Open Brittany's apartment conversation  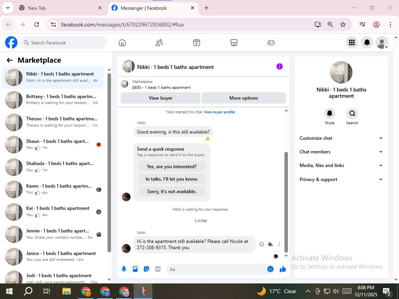coord(53,100)
